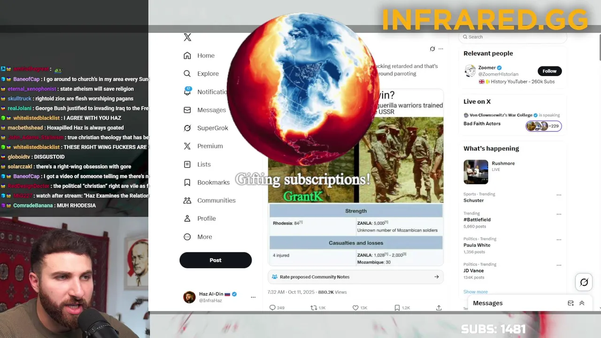Click the Zoomer profile avatar
The height and width of the screenshot is (338, 601).
pyautogui.click(x=470, y=71)
